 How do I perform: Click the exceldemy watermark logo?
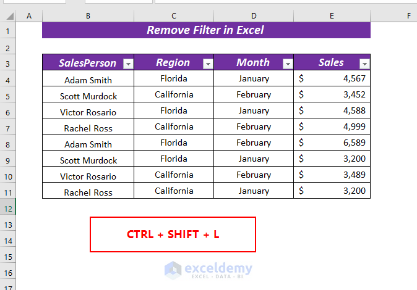(x=208, y=270)
